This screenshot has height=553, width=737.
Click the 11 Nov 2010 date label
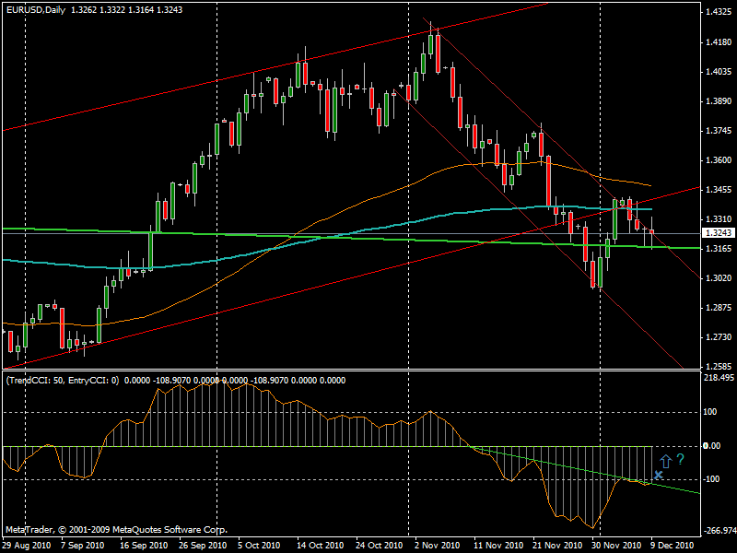coord(497,546)
